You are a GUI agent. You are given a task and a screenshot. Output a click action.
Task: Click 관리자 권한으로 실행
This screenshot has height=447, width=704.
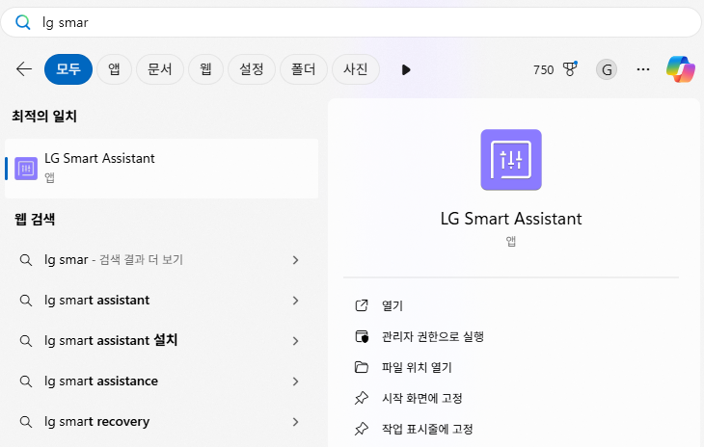click(433, 337)
